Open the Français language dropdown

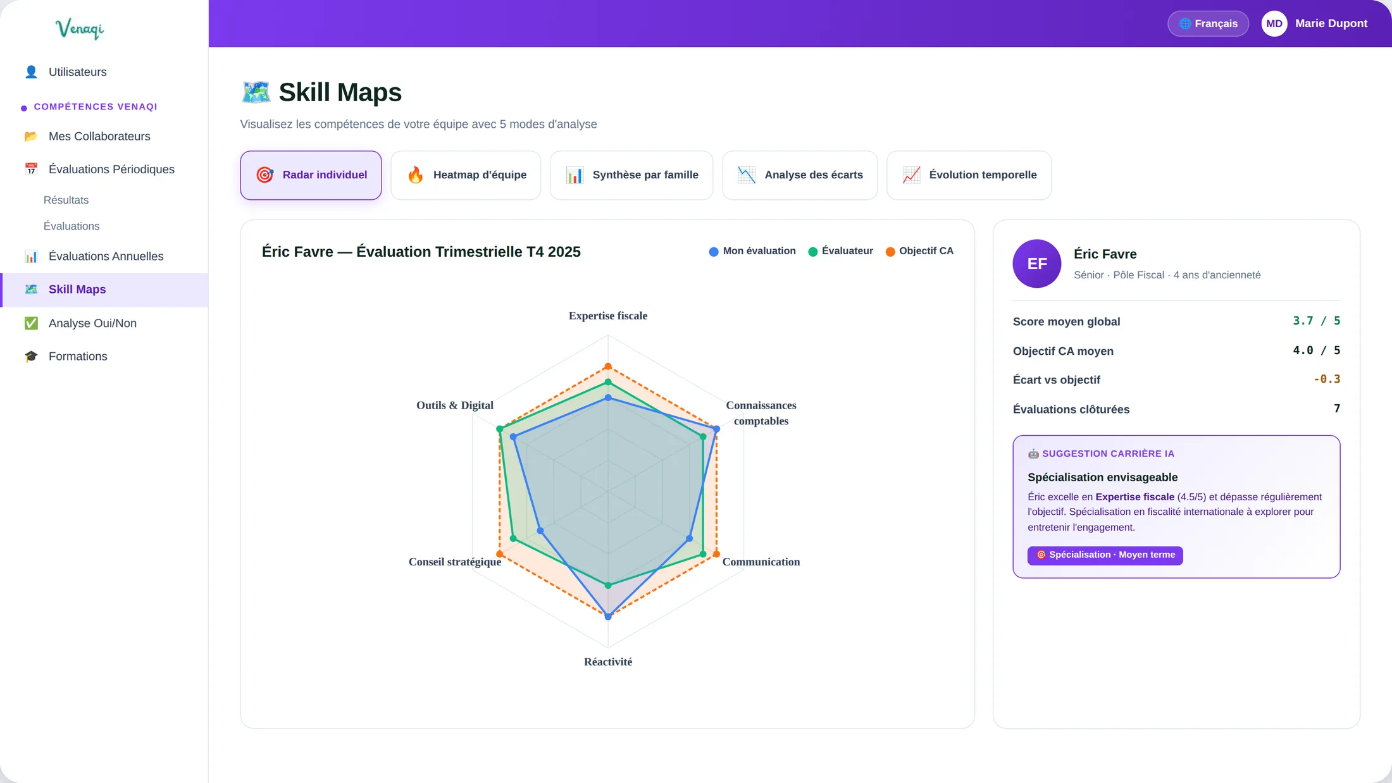tap(1208, 24)
